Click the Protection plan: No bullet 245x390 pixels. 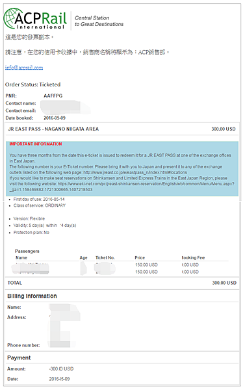pos(31,232)
